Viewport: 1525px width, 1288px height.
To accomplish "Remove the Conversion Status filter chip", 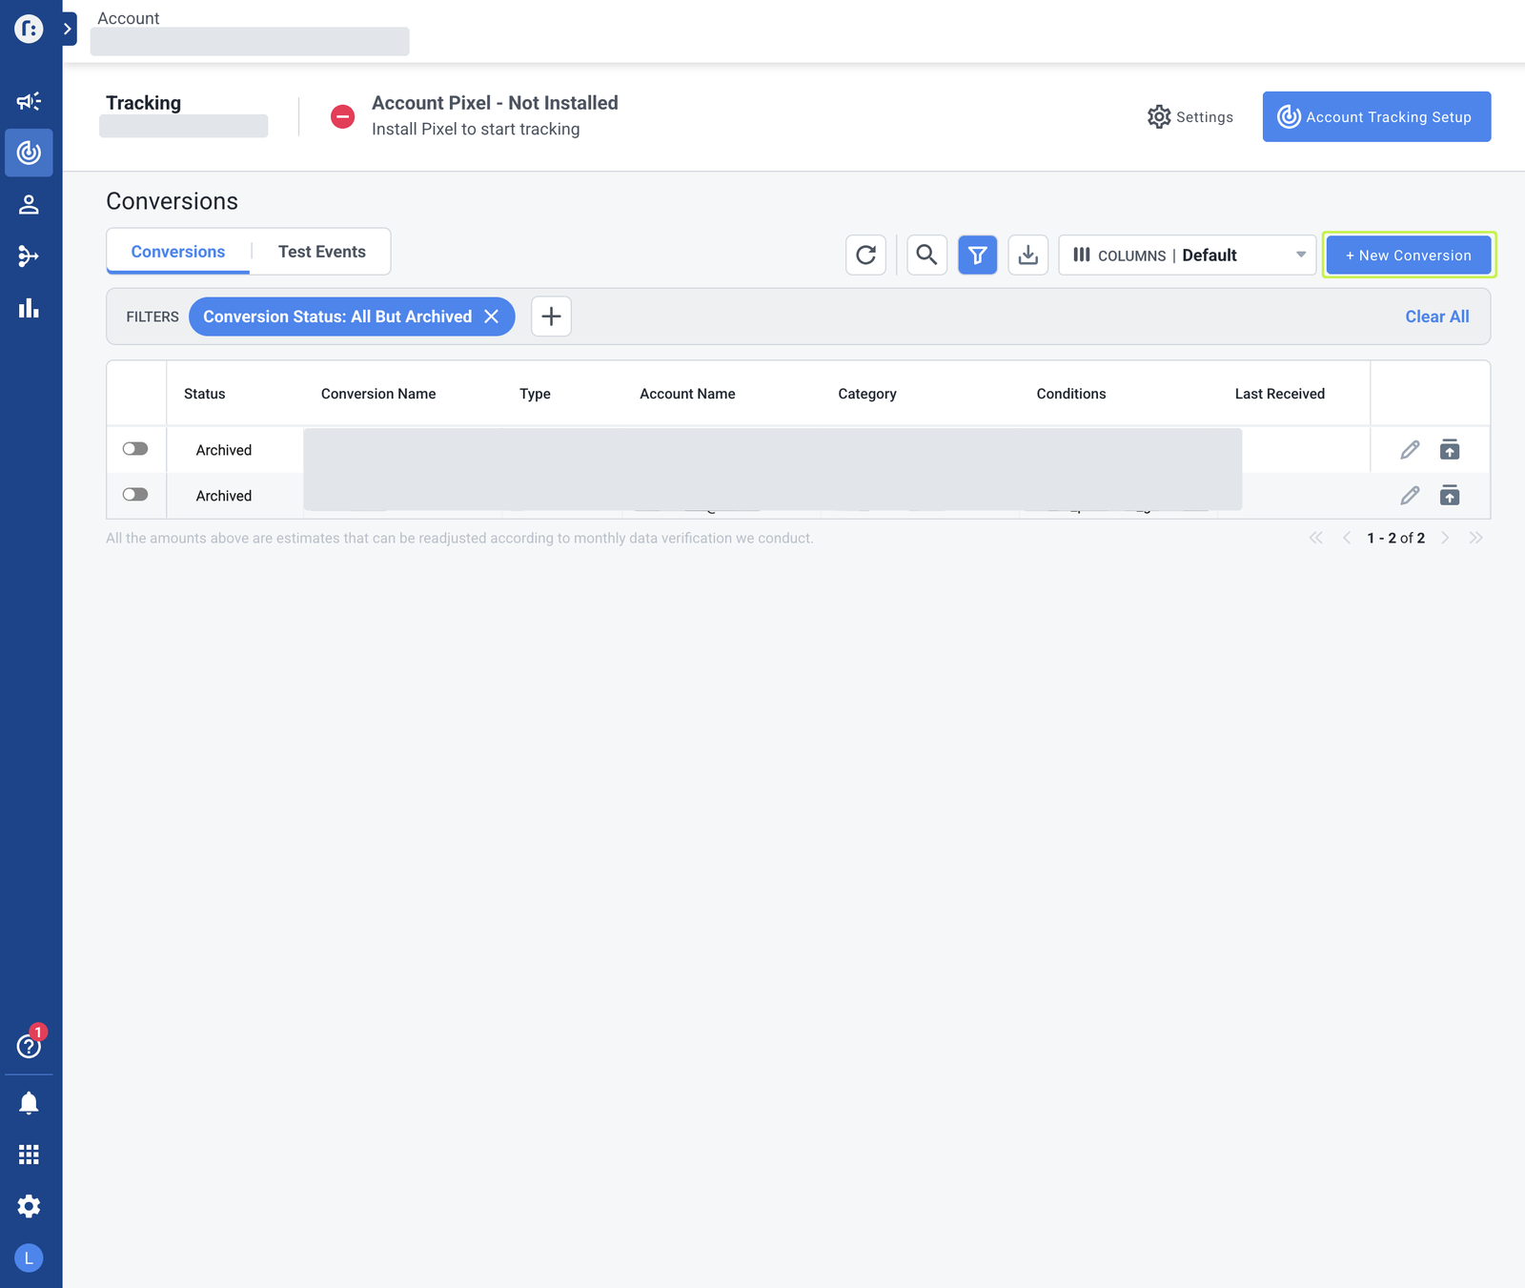I will (x=491, y=317).
